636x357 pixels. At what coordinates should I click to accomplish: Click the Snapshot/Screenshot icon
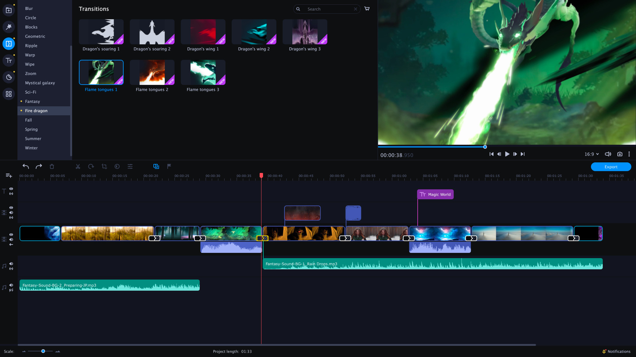tap(620, 154)
